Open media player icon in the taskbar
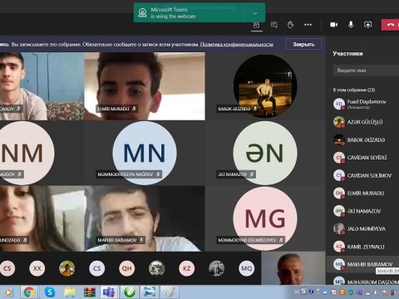This screenshot has width=399, height=299. (8, 292)
